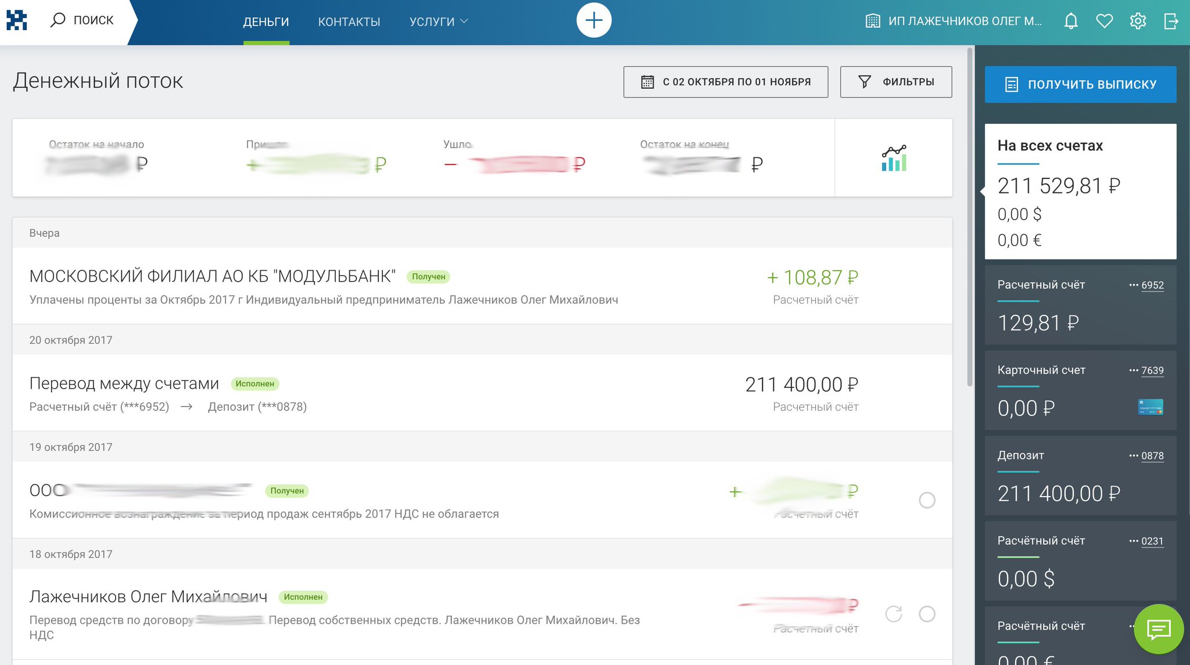Switch to the Деньги tab
This screenshot has width=1190, height=665.
coord(266,22)
